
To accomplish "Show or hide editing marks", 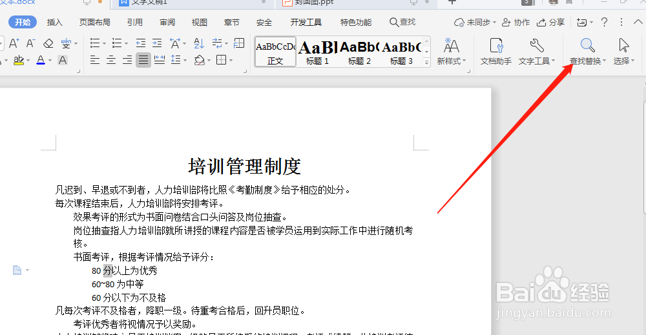I will 217,43.
